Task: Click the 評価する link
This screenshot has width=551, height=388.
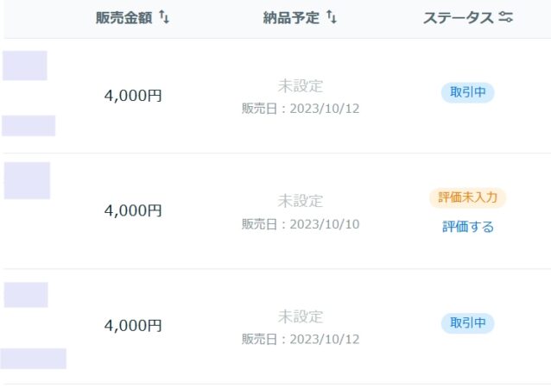Action: (467, 227)
